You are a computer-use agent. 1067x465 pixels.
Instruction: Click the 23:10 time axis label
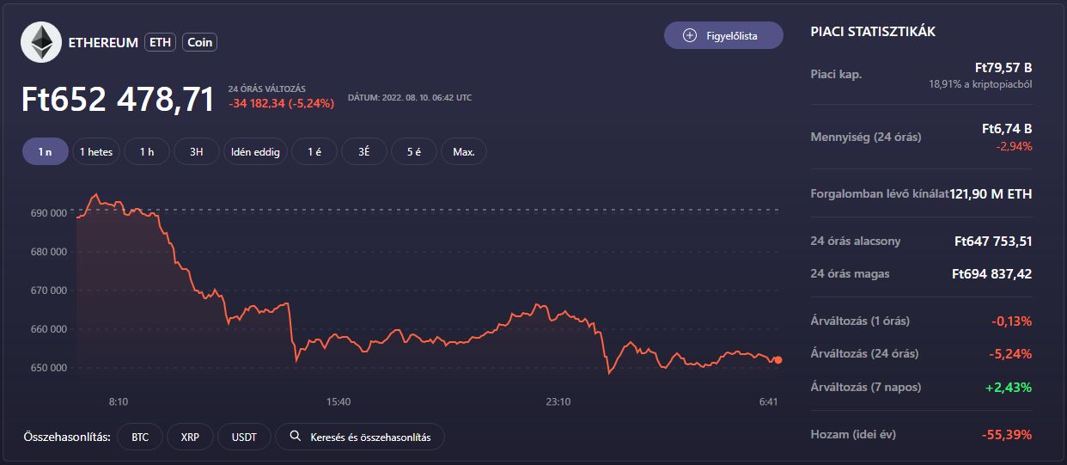[558, 401]
